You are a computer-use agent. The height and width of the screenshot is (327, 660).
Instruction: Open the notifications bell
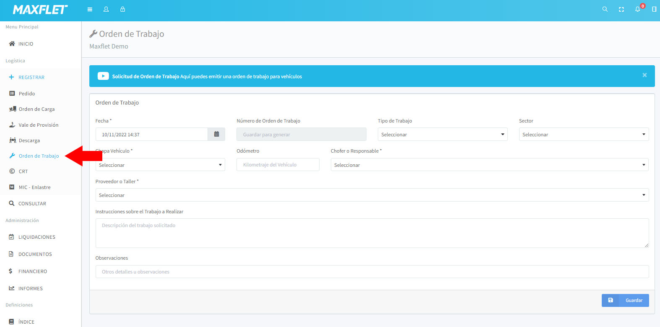(637, 9)
